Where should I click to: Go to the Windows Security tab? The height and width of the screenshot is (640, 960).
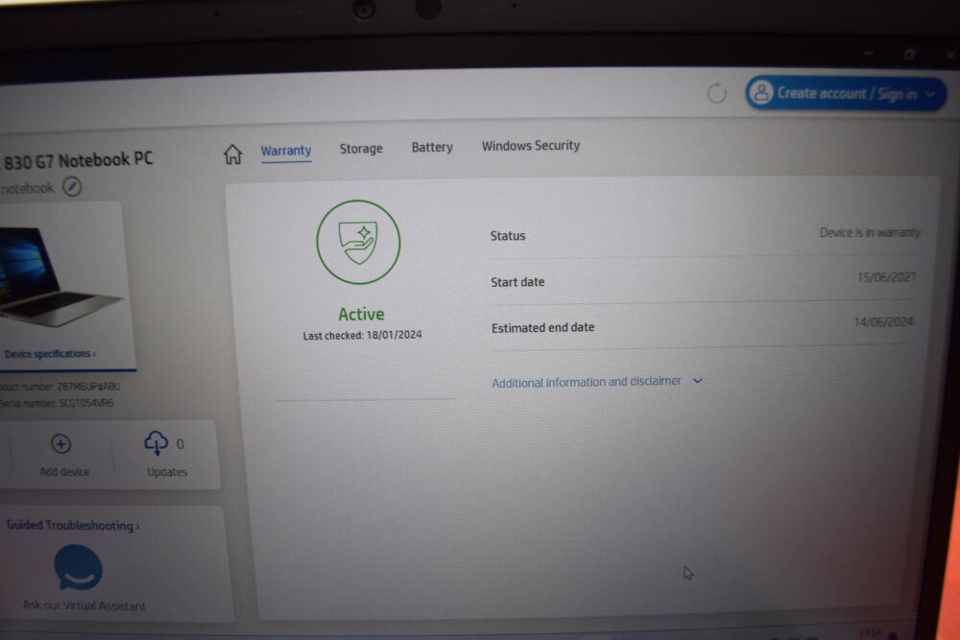point(531,146)
